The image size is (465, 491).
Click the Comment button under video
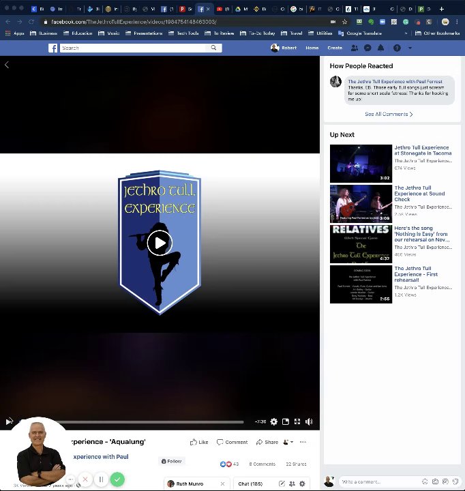point(232,442)
